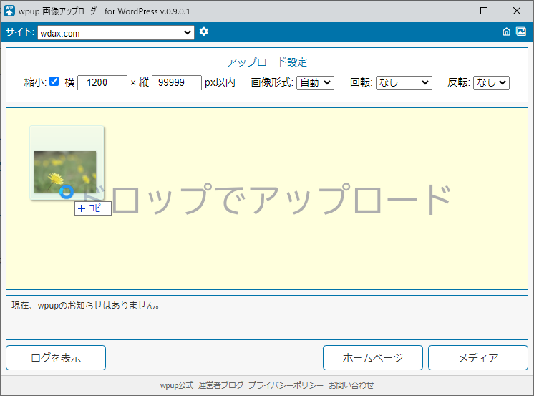Viewport: 534px width, 396px height.
Task: Open the 回転 rotation dropdown
Action: [404, 82]
